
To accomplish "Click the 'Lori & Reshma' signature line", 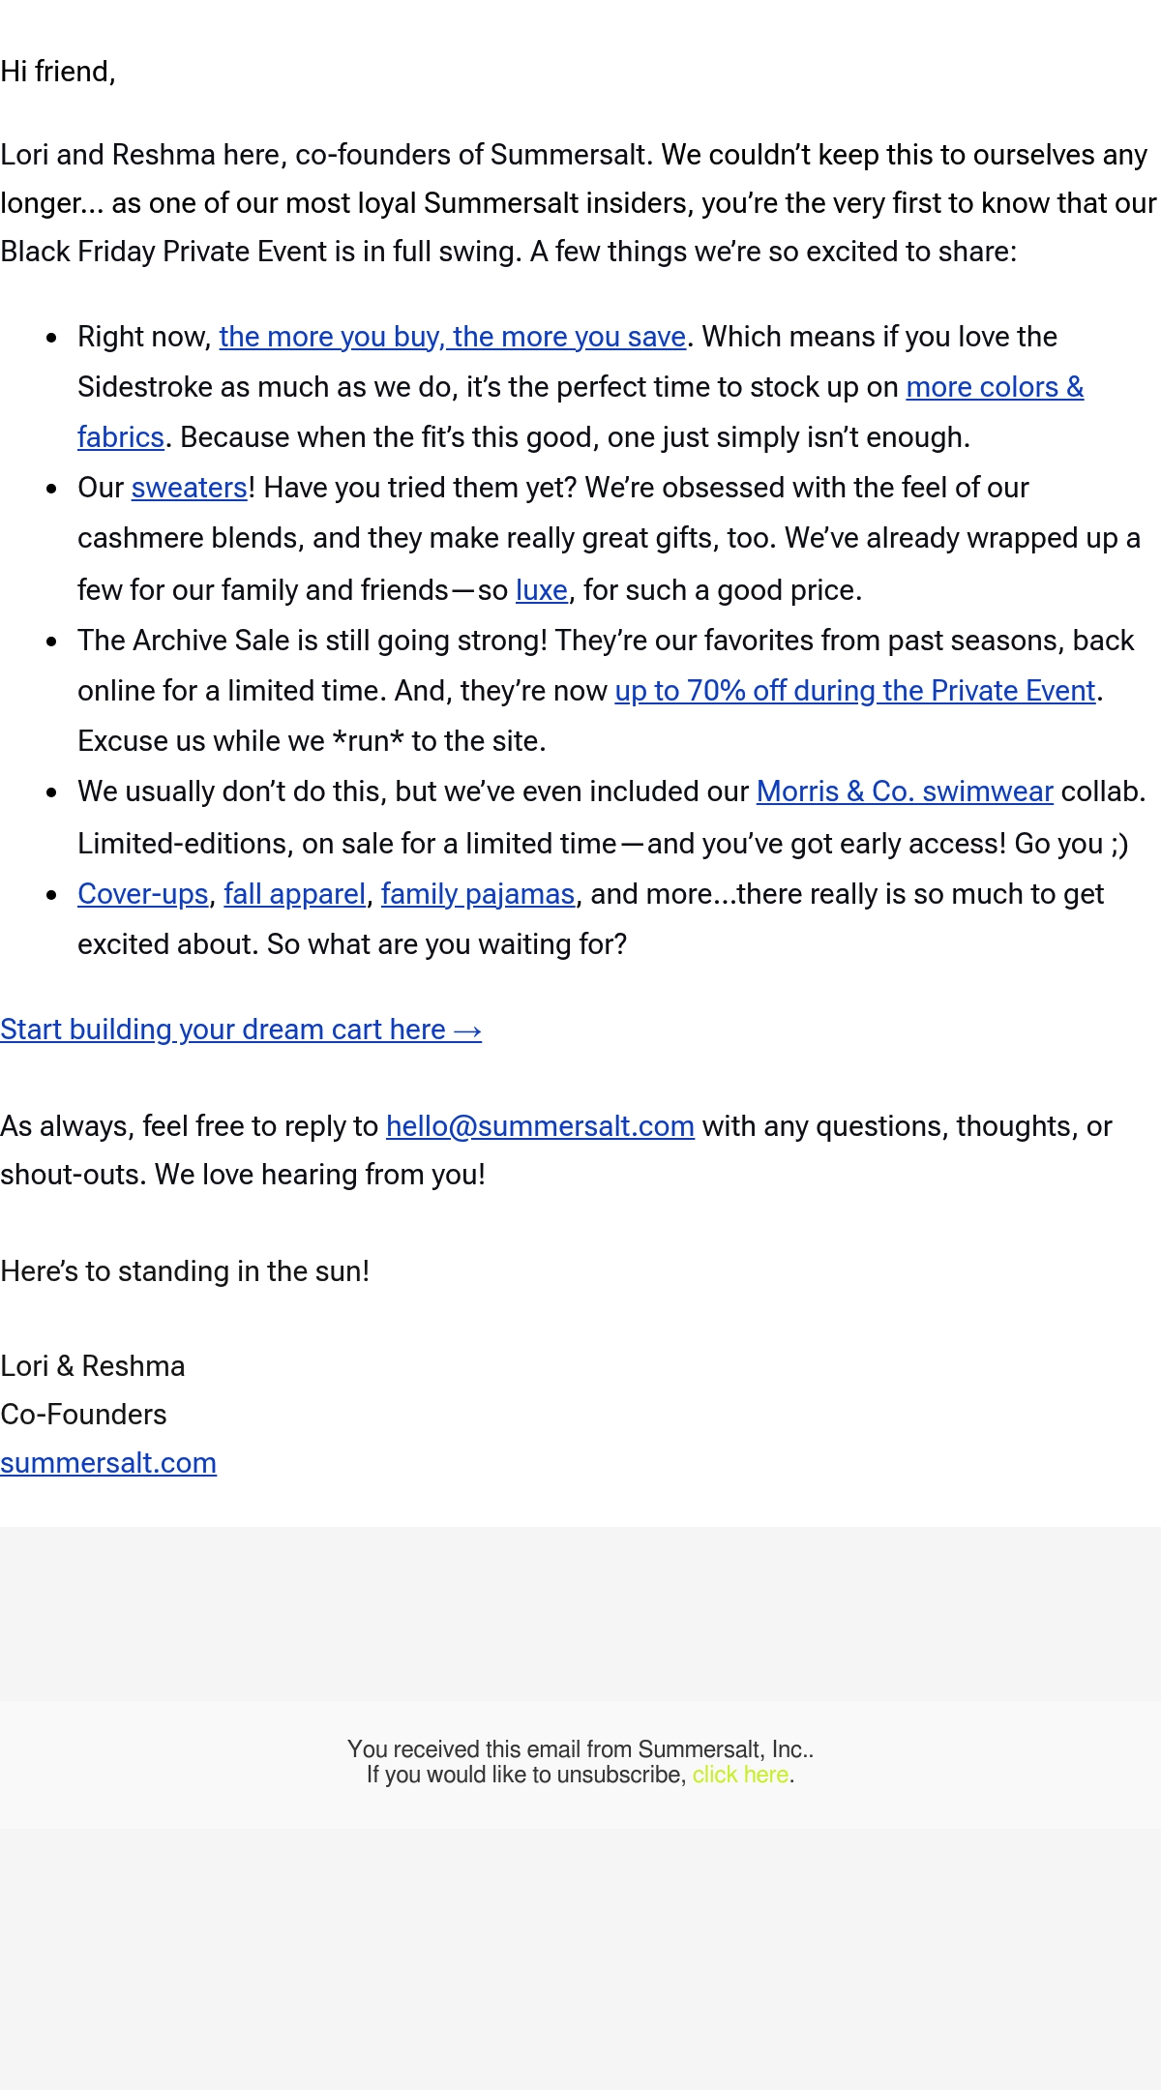I will pyautogui.click(x=93, y=1366).
